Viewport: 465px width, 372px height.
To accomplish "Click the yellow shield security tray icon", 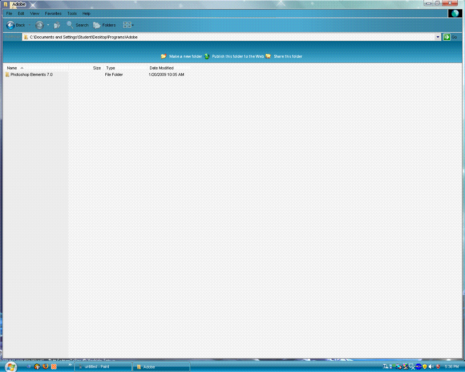I will click(x=424, y=366).
